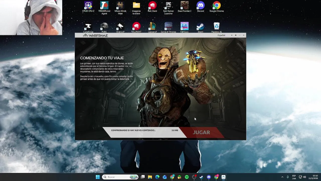Open Imagenes lavadero folder on desktop
Image resolution: width=321 pixels, height=181 pixels.
[x=136, y=8]
